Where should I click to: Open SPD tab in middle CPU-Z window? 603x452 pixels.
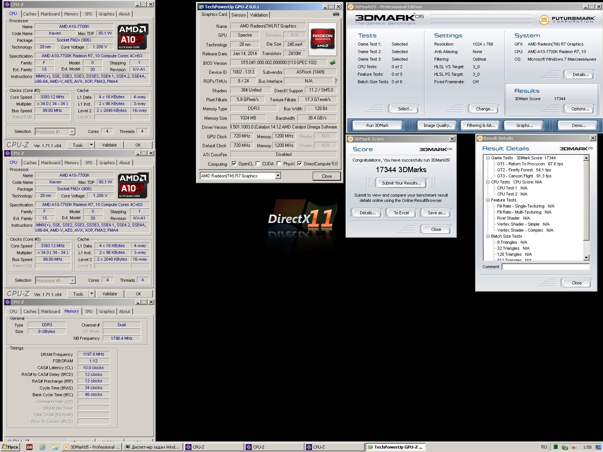coord(89,163)
